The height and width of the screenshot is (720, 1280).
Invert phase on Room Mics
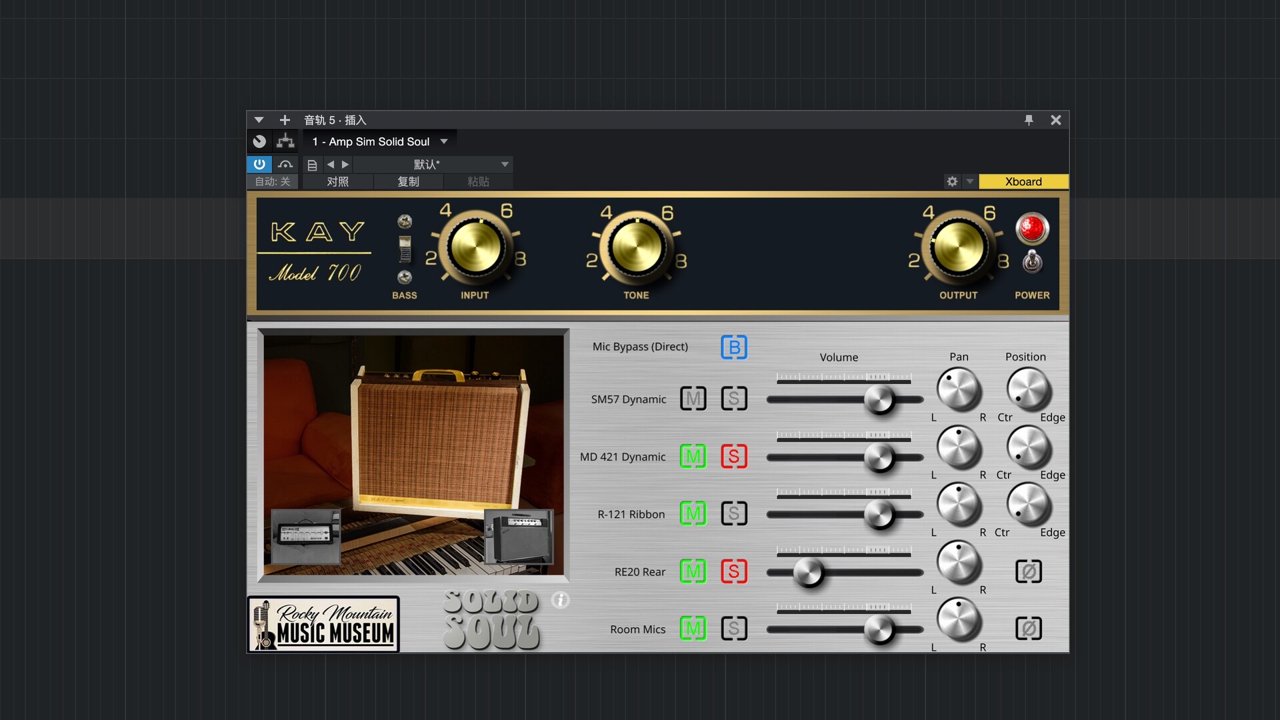tap(1028, 629)
